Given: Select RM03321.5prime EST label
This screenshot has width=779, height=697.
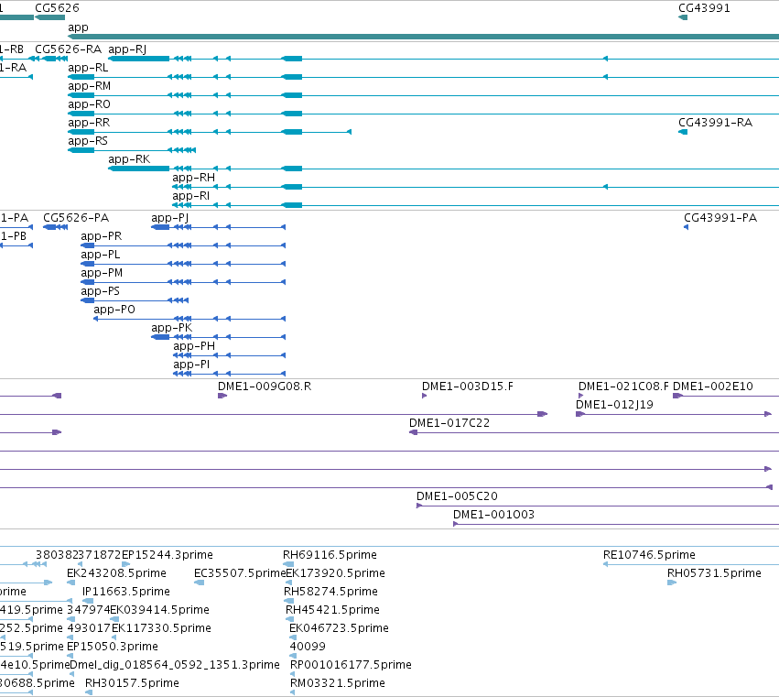Looking at the screenshot, I should pyautogui.click(x=338, y=683).
